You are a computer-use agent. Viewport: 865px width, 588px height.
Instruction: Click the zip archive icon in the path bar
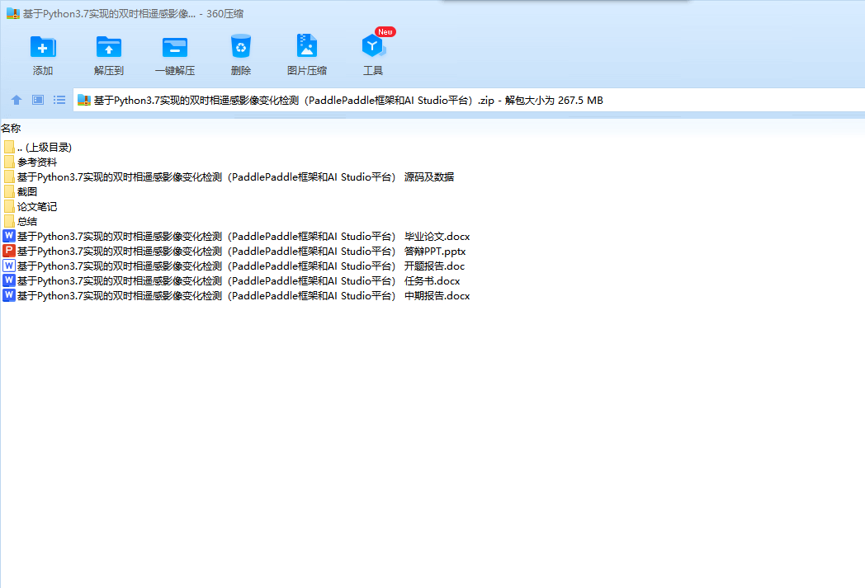84,101
